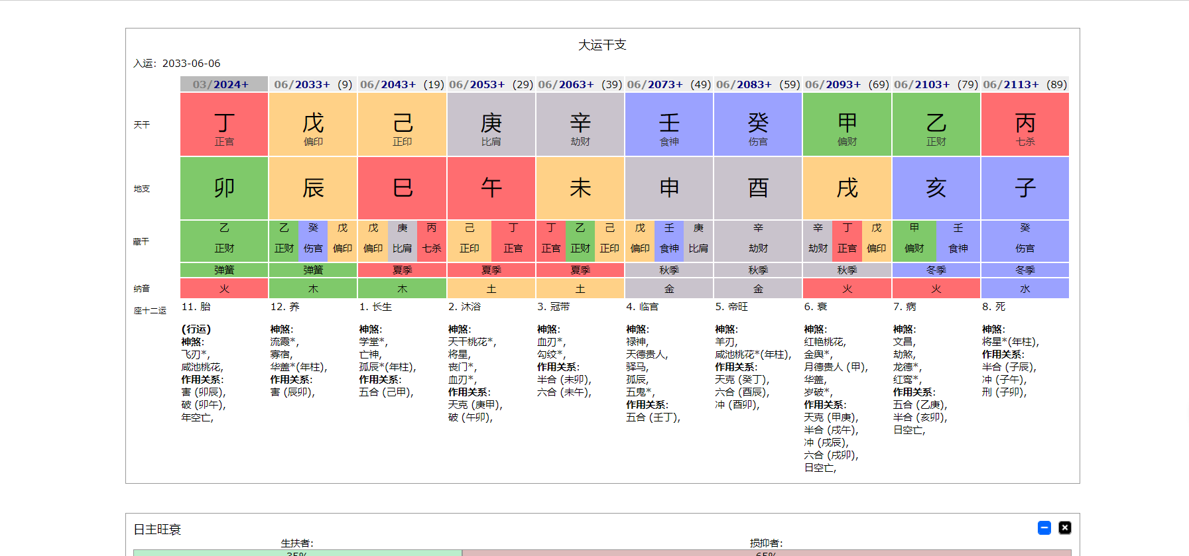Click the 天干 row label
This screenshot has height=556, width=1189.
142,125
